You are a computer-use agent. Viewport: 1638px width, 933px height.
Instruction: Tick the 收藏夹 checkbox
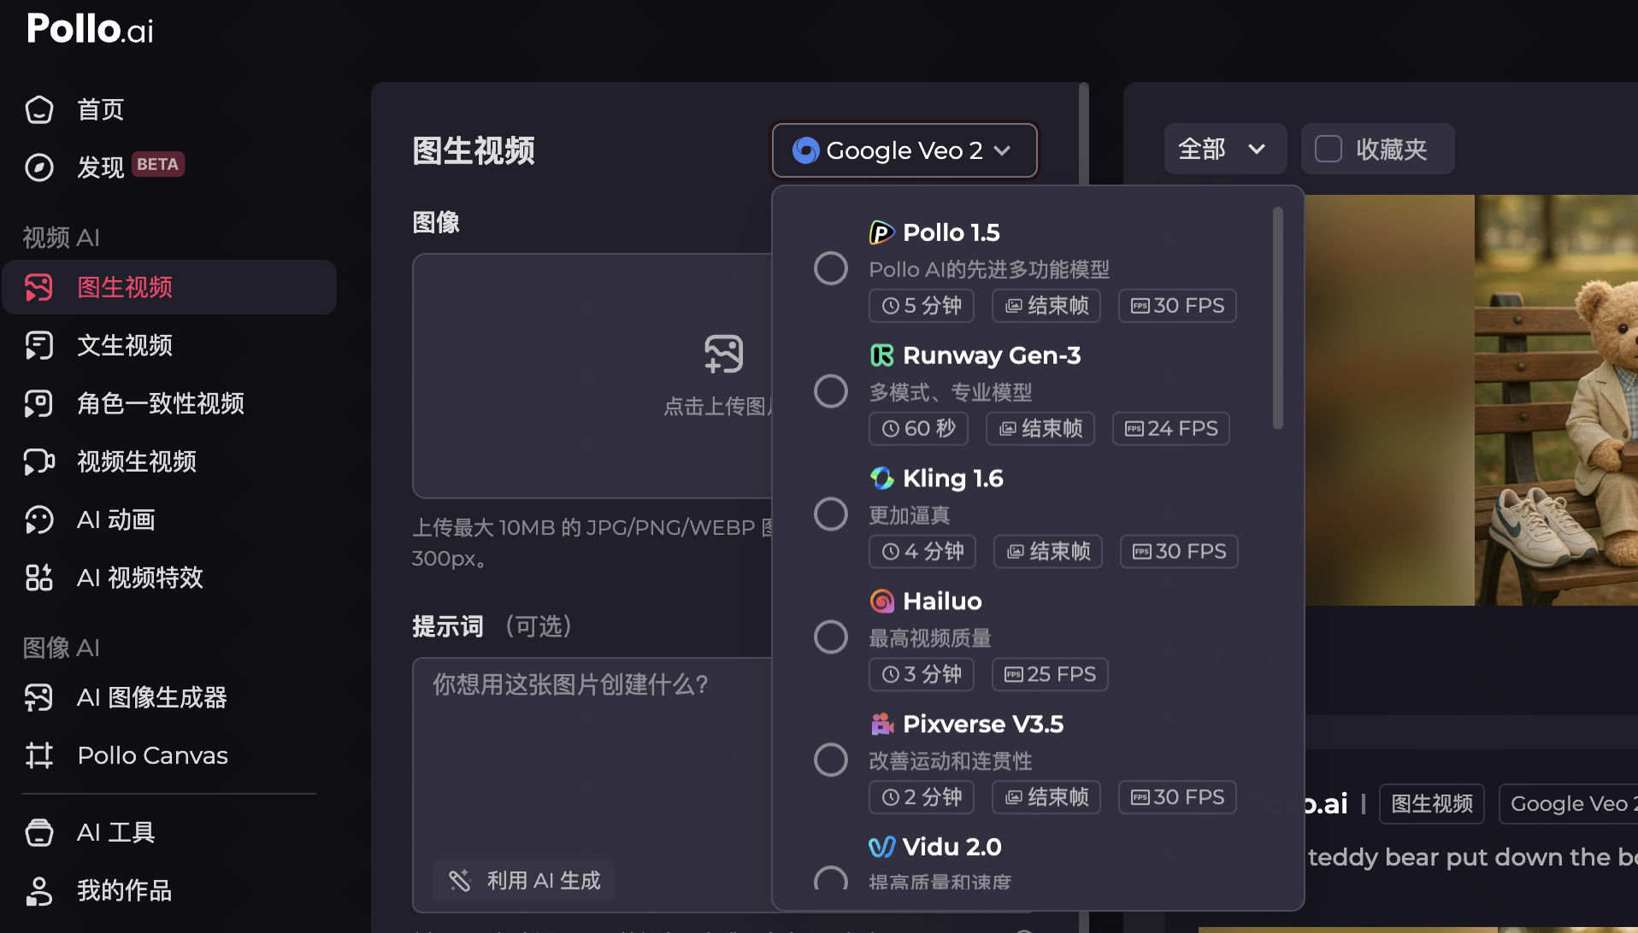[x=1328, y=149]
